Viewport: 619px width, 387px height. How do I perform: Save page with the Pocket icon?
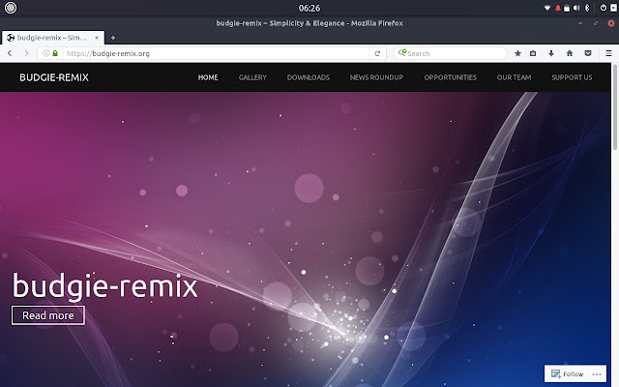click(588, 53)
